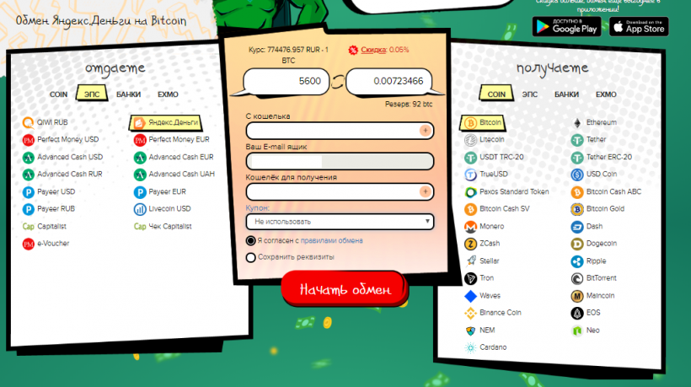Pick Dash coin icon
The image size is (691, 387).
577,227
